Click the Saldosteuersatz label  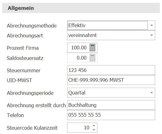25,58
